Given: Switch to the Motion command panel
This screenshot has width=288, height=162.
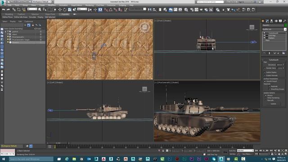Looking at the screenshot, I should 276,21.
